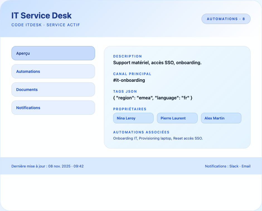Click the Onboarding IT automation
The width and height of the screenshot is (262, 211).
(x=125, y=138)
